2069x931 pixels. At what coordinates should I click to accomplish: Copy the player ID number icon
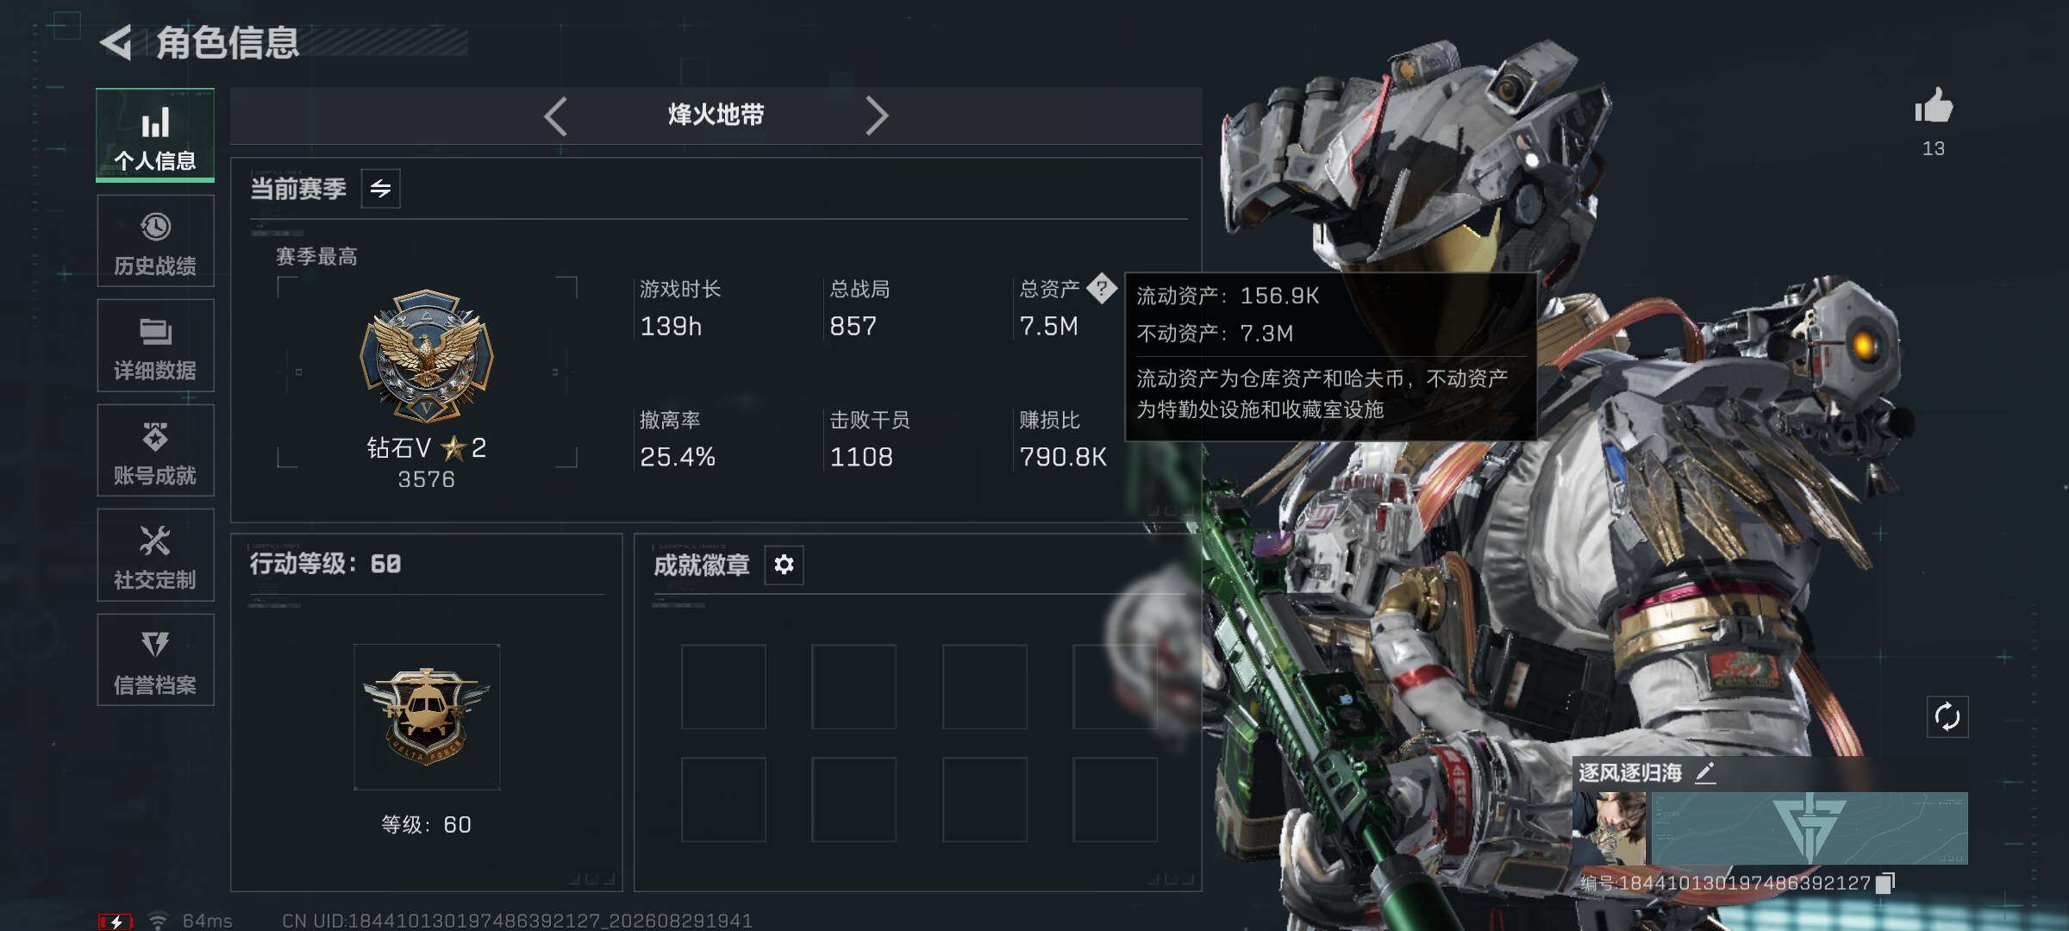[1885, 883]
